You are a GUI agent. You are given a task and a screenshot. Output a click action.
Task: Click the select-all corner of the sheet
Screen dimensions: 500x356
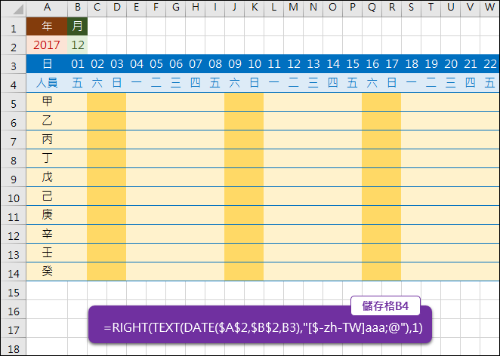point(14,8)
